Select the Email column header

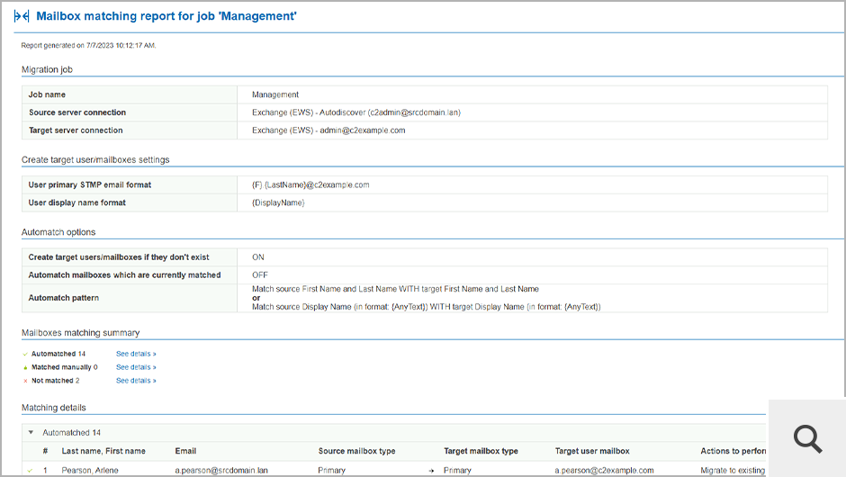coord(185,451)
